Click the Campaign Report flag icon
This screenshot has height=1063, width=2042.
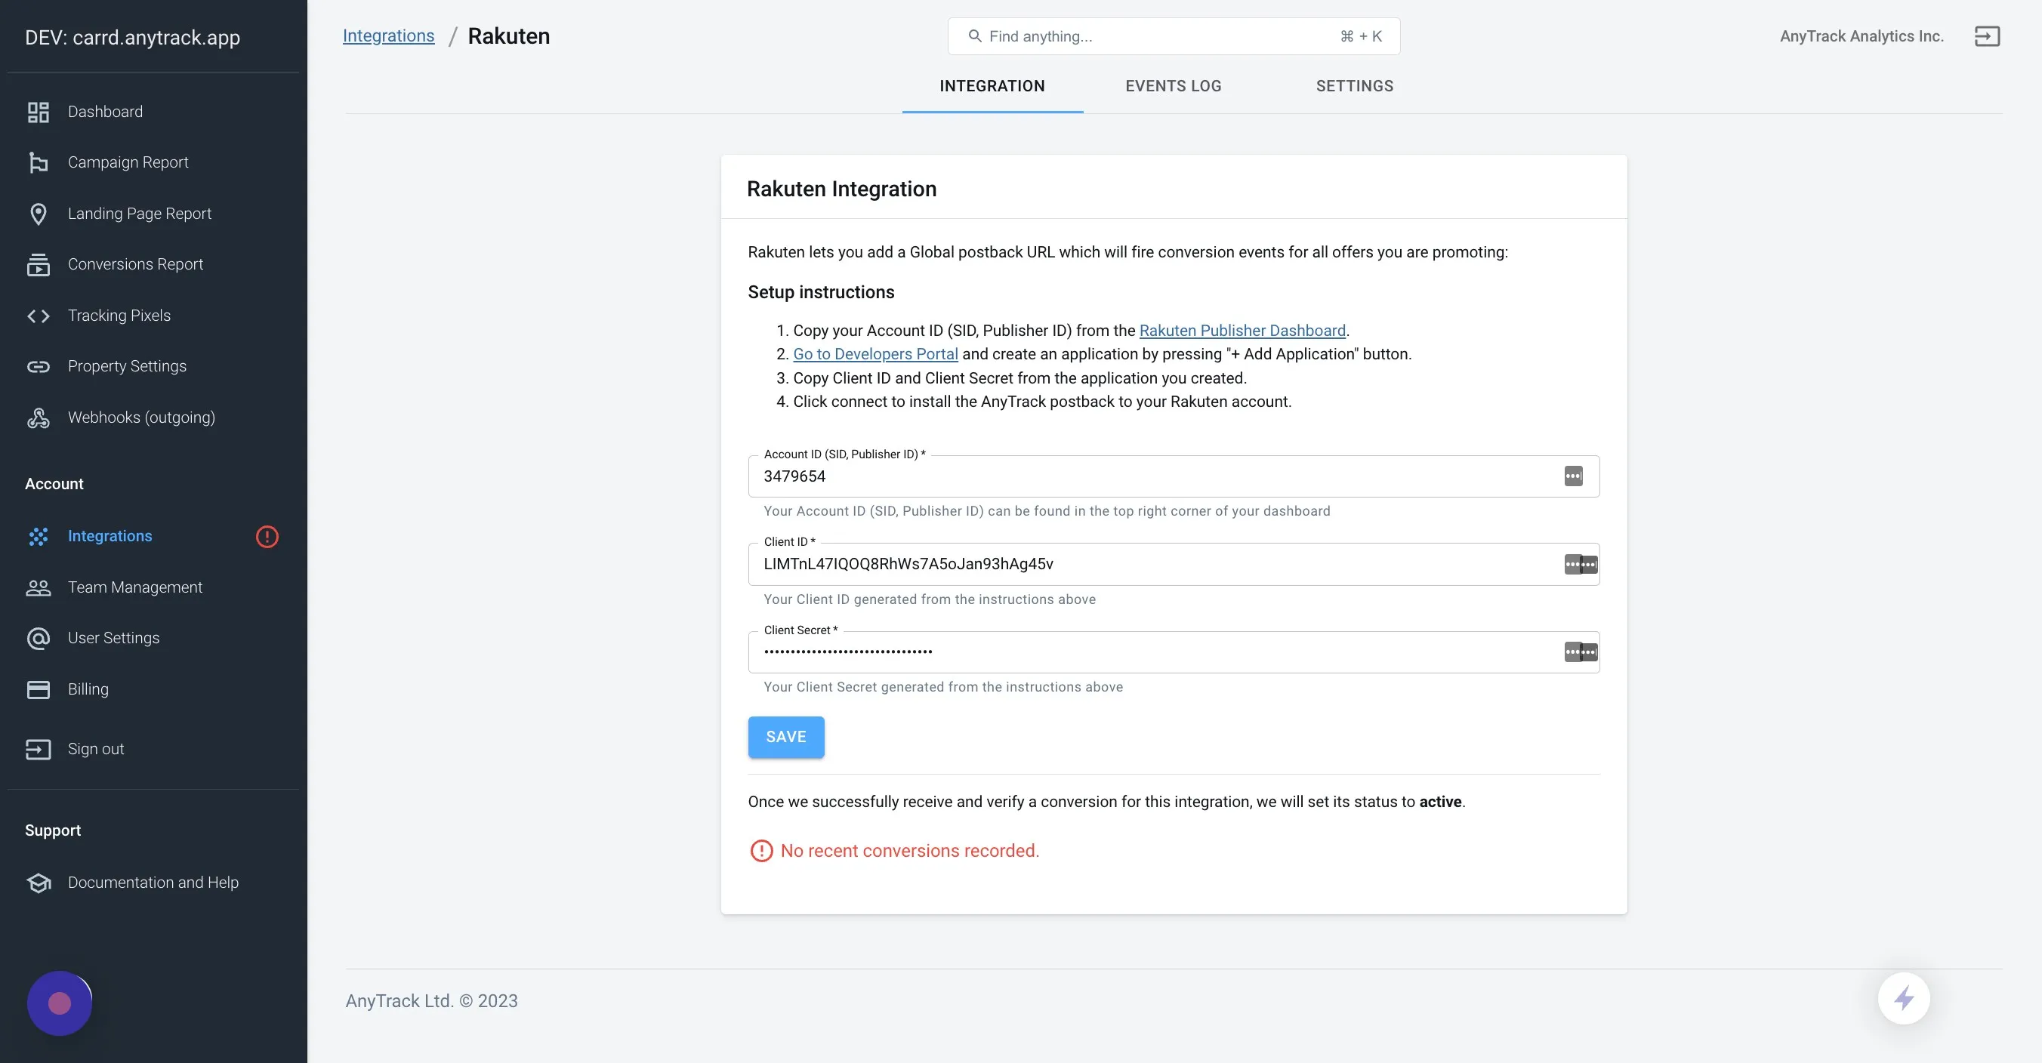(x=38, y=162)
